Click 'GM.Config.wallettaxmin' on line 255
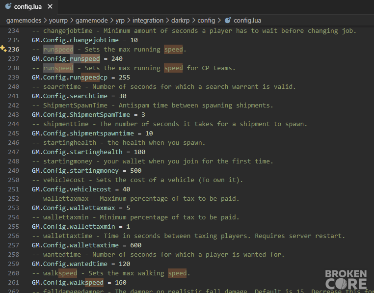Screen dimensions: 374x293 point(73,226)
